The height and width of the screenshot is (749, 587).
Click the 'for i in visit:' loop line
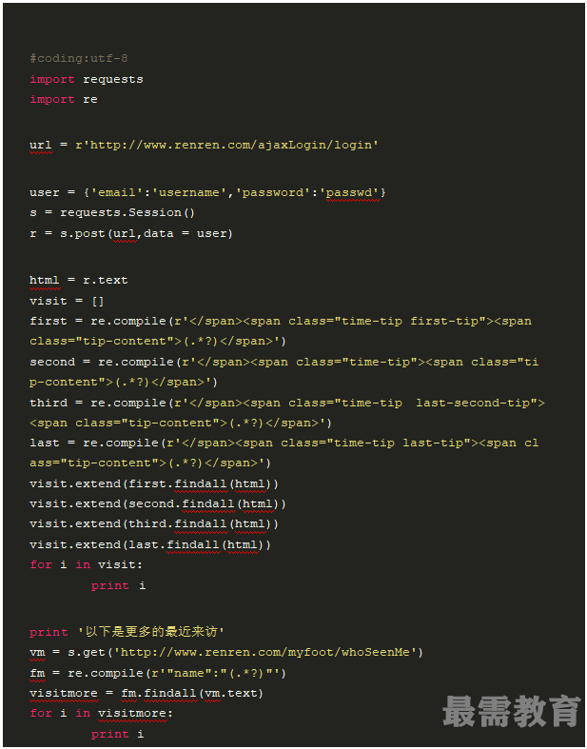[86, 564]
